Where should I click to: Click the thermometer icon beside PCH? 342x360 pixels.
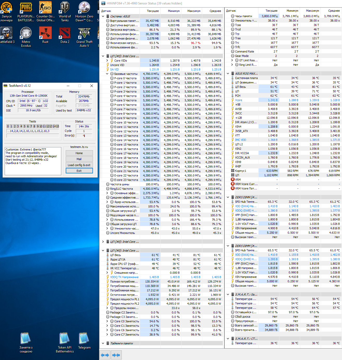pyautogui.click(x=233, y=96)
